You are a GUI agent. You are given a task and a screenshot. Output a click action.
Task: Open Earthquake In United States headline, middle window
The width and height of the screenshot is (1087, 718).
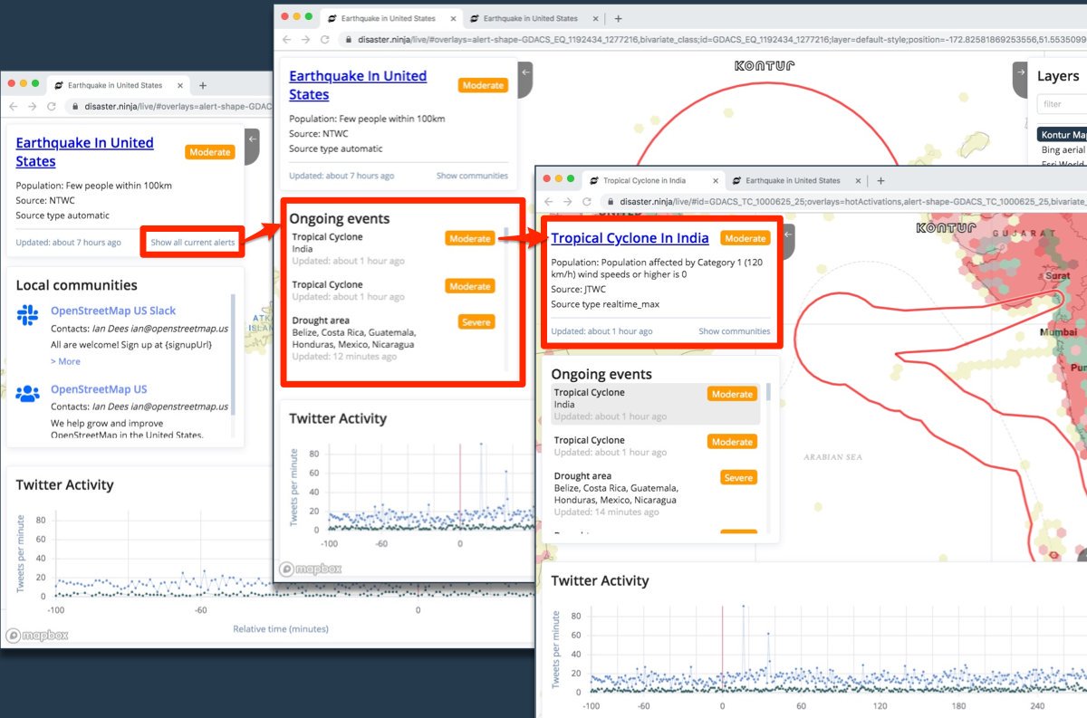(358, 85)
